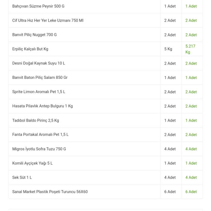Open Komili Ayçiçek Yağı 5 L product

coord(32,163)
